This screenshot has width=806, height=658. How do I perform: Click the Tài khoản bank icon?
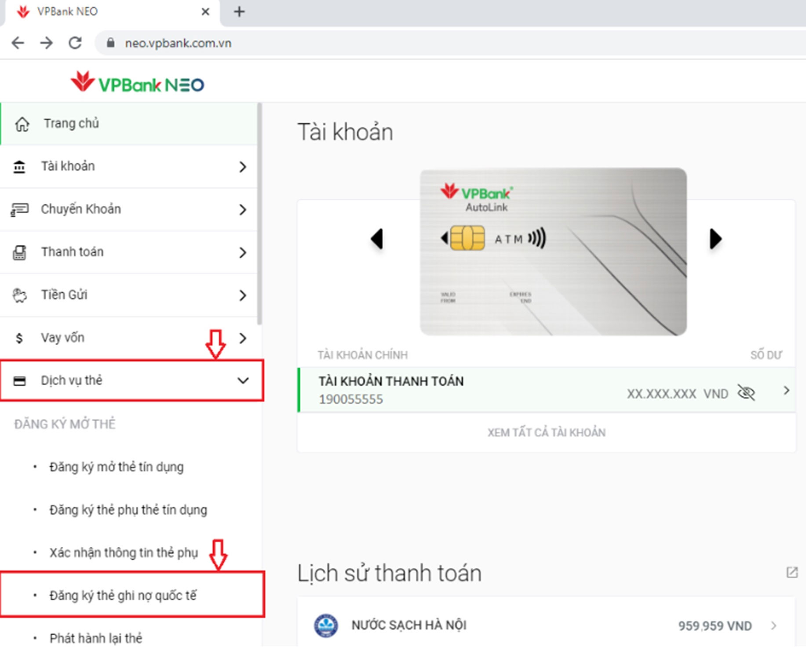click(x=19, y=167)
